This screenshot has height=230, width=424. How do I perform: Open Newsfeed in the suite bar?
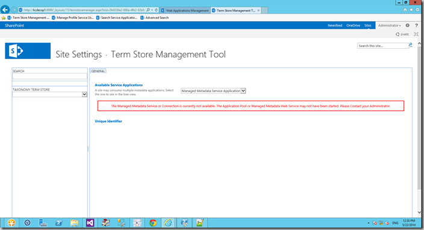click(335, 25)
